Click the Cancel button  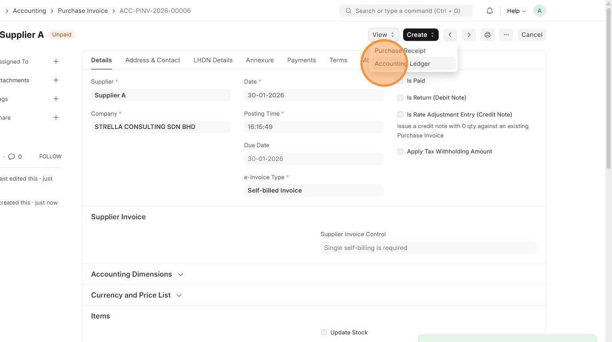click(532, 35)
